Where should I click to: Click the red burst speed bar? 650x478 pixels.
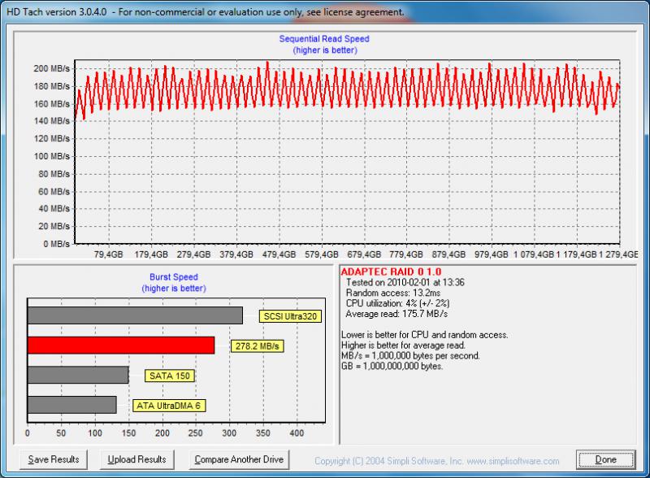[x=121, y=345]
